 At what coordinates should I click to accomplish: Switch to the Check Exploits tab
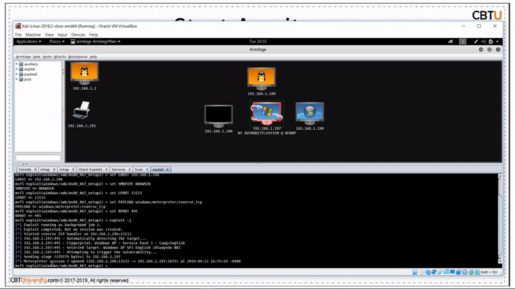pyautogui.click(x=90, y=170)
